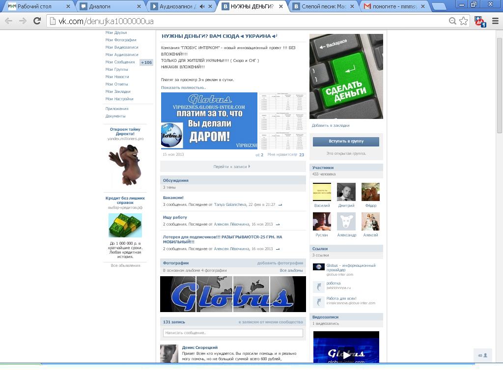Screen dimensions: 503x374
Task: Click Участники section header
Action: [346, 168]
